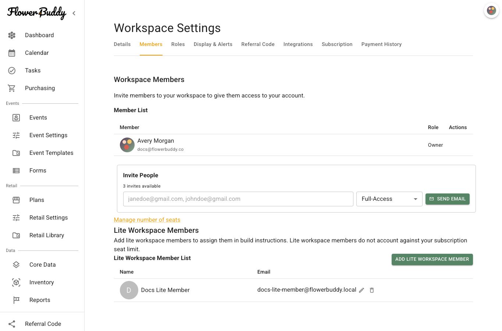Click the Inventory box icon
The width and height of the screenshot is (502, 331).
(16, 282)
